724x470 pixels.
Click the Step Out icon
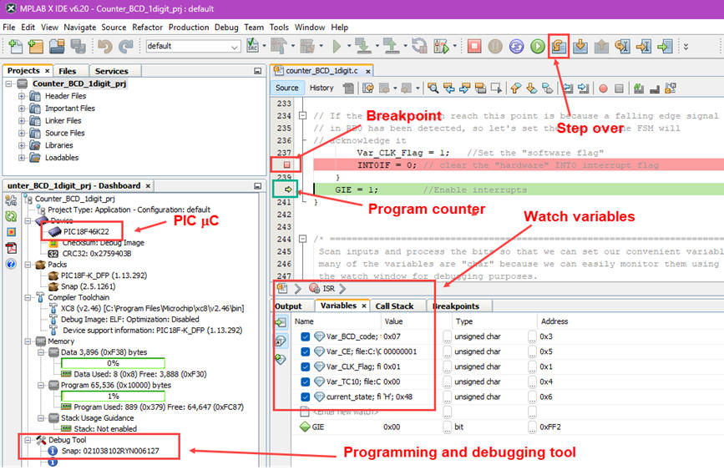601,46
